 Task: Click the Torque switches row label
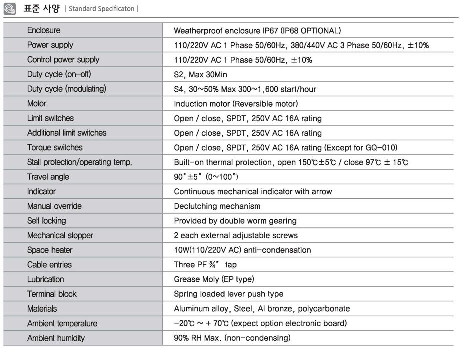pos(55,148)
